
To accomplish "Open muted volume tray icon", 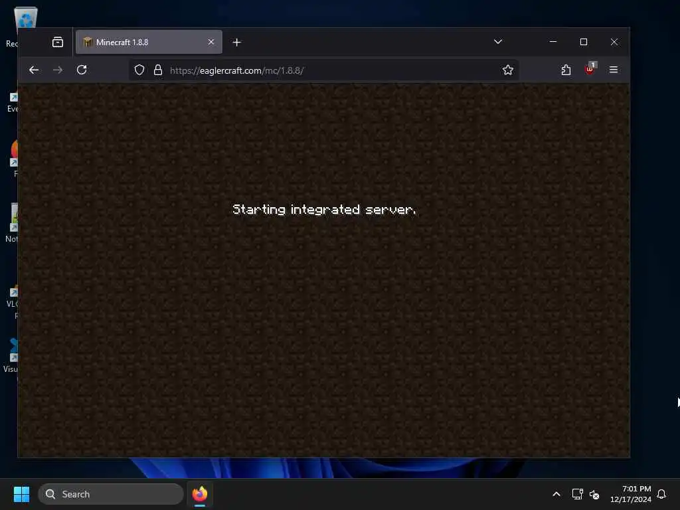I will (x=594, y=494).
